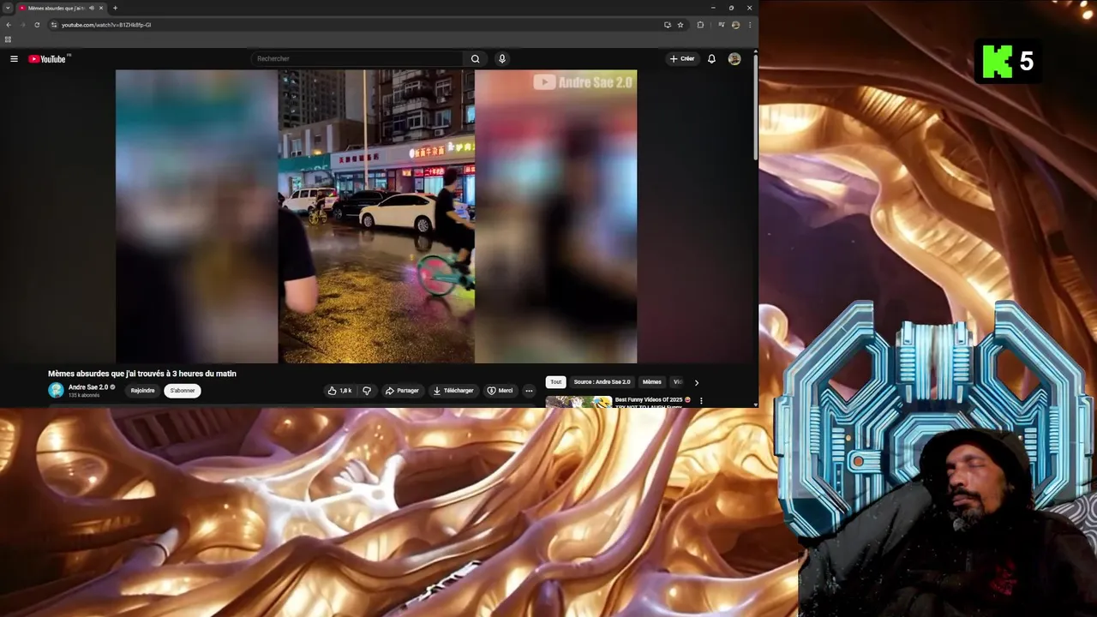
Task: Click the Rejoindre button
Action: click(143, 391)
